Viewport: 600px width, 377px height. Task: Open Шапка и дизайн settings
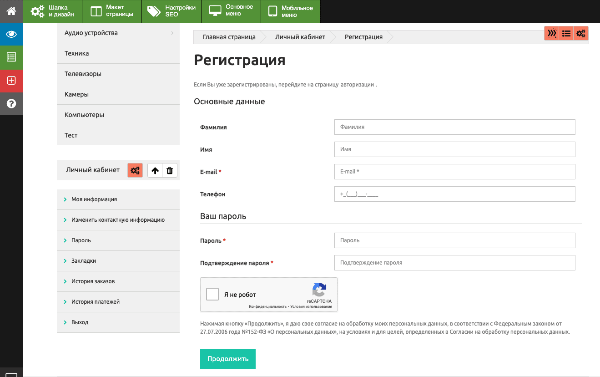(53, 11)
